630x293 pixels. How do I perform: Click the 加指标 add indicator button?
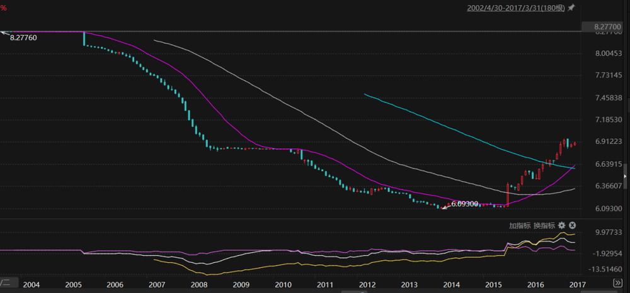[x=520, y=225]
